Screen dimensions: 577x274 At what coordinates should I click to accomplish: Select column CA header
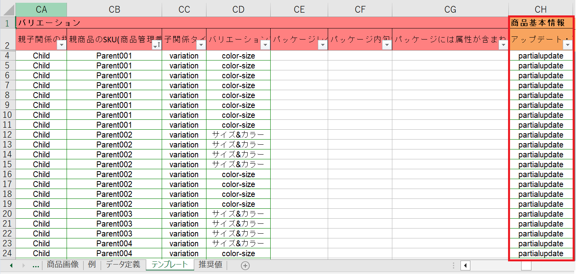coord(41,10)
